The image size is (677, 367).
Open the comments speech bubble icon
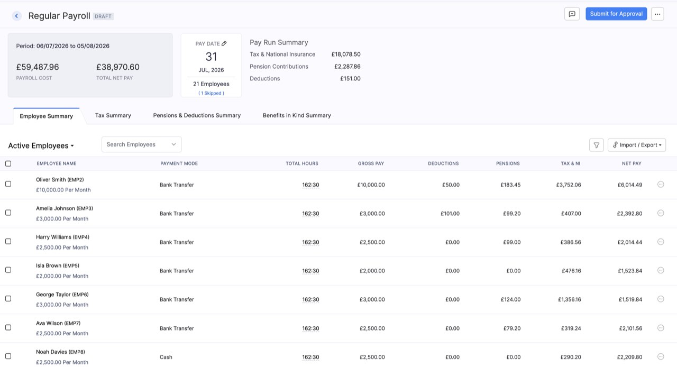tap(572, 14)
